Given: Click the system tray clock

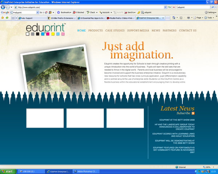Looking at the screenshot, I should point(213,171).
